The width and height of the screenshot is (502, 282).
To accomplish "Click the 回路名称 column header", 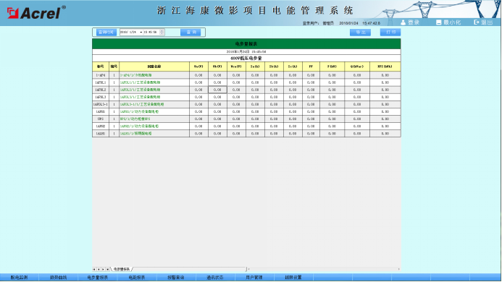I will click(x=154, y=67).
